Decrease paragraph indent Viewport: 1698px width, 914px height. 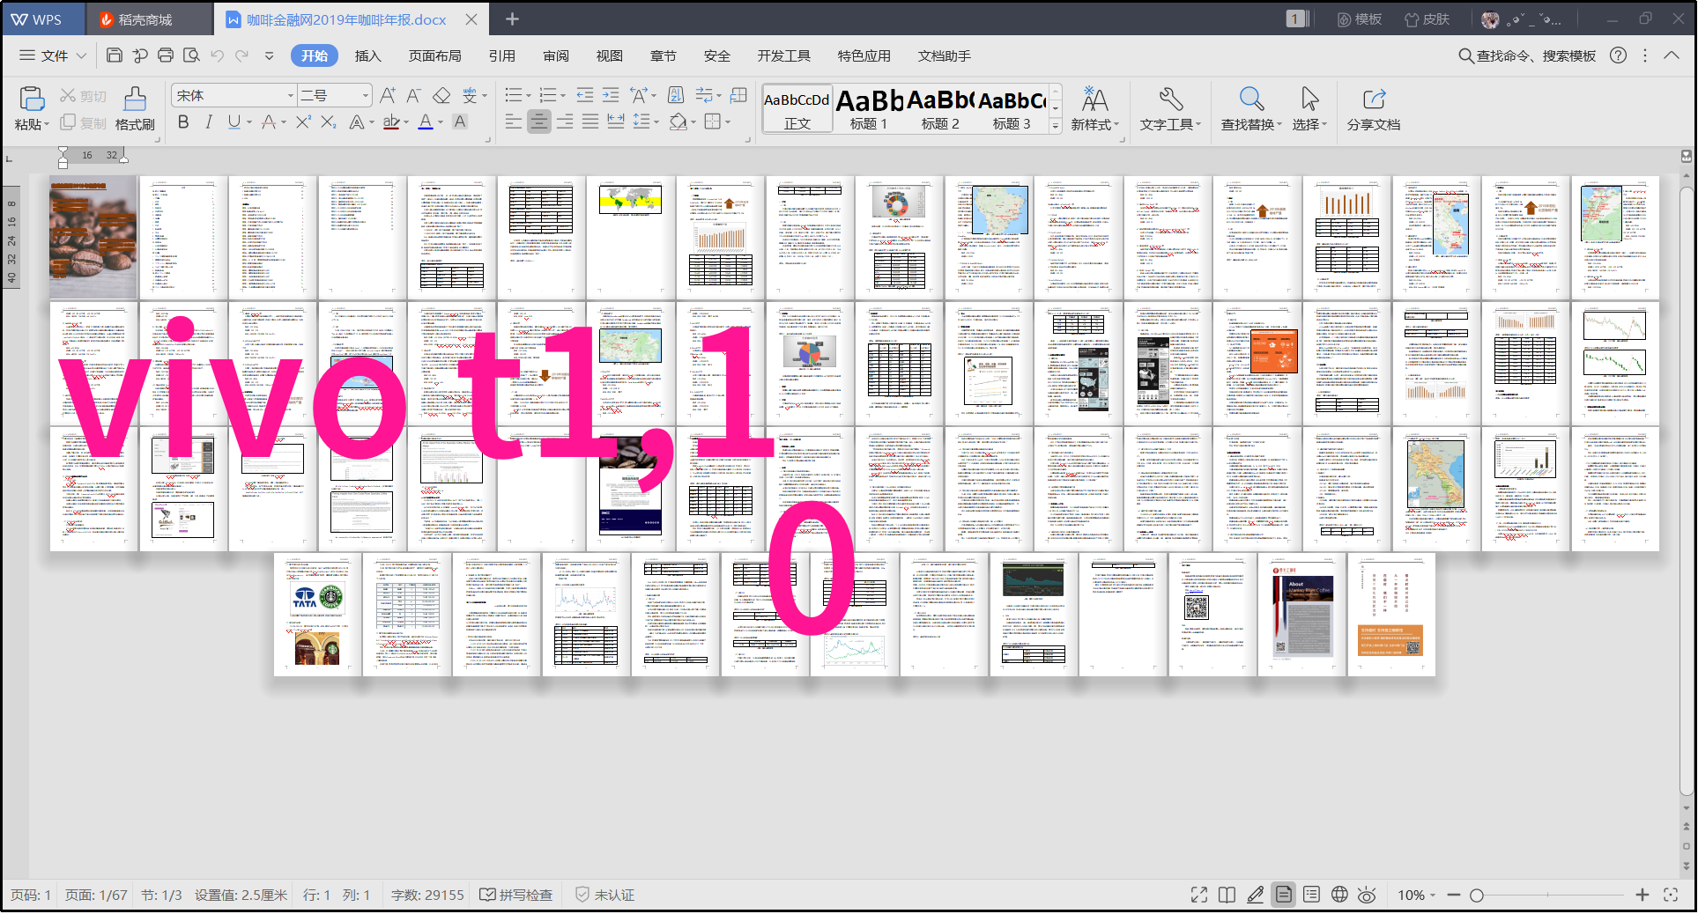[584, 95]
